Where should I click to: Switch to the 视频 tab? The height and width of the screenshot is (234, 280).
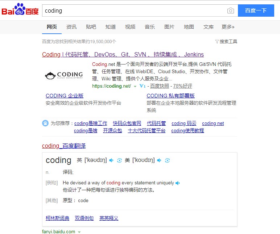pyautogui.click(x=130, y=27)
